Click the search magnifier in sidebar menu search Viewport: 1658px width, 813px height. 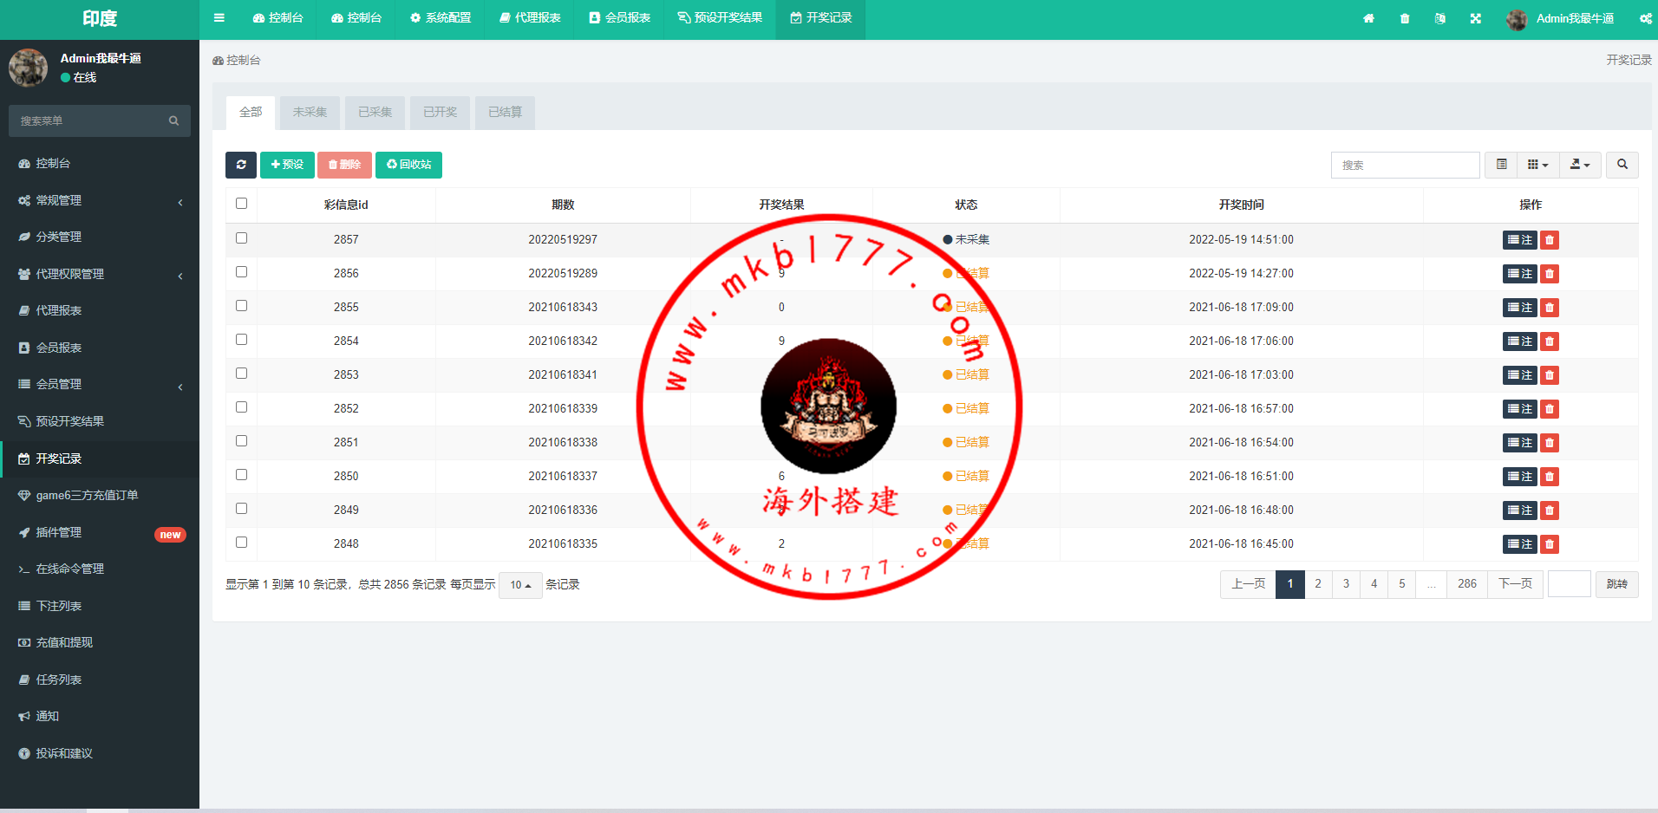tap(173, 121)
